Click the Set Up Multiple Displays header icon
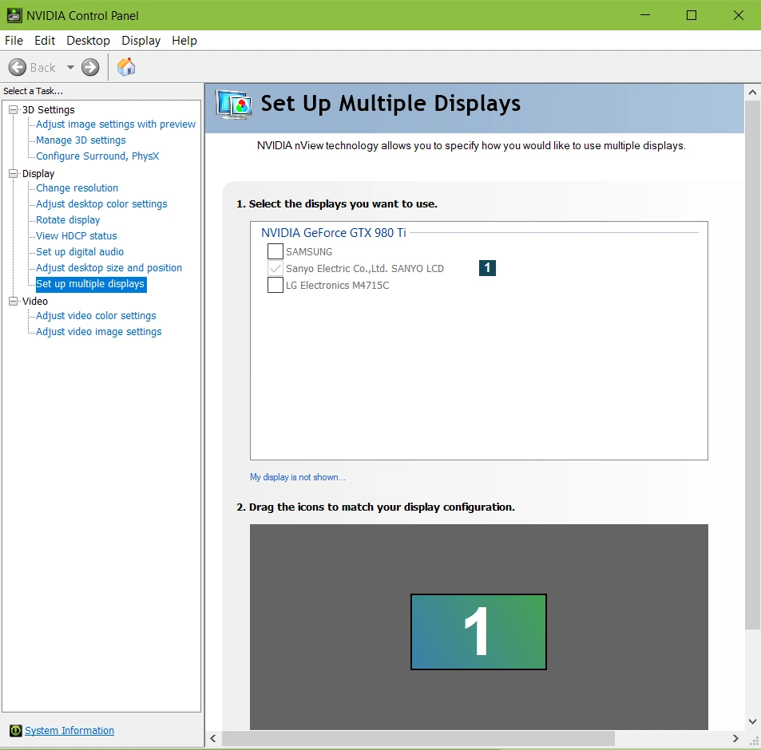Screen dimensions: 761x750 click(234, 105)
